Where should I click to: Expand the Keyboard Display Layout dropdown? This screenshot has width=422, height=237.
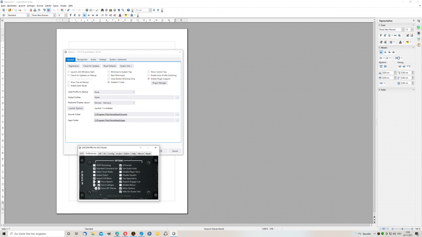coord(114,103)
